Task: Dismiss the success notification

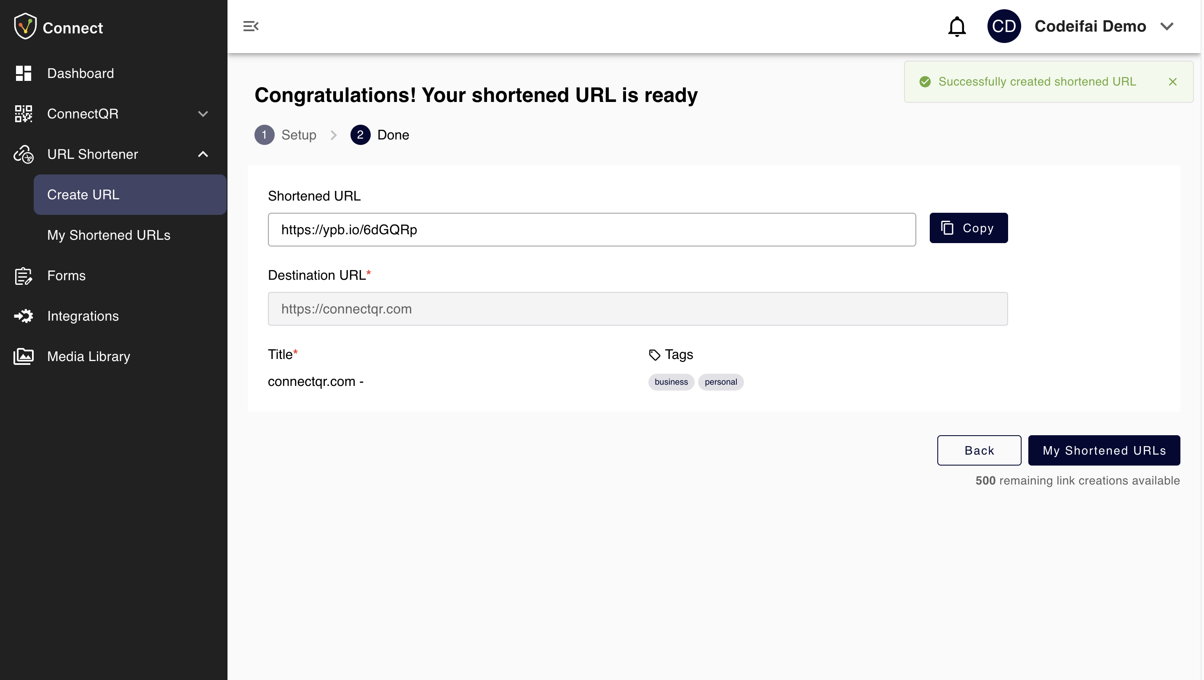Action: point(1172,82)
